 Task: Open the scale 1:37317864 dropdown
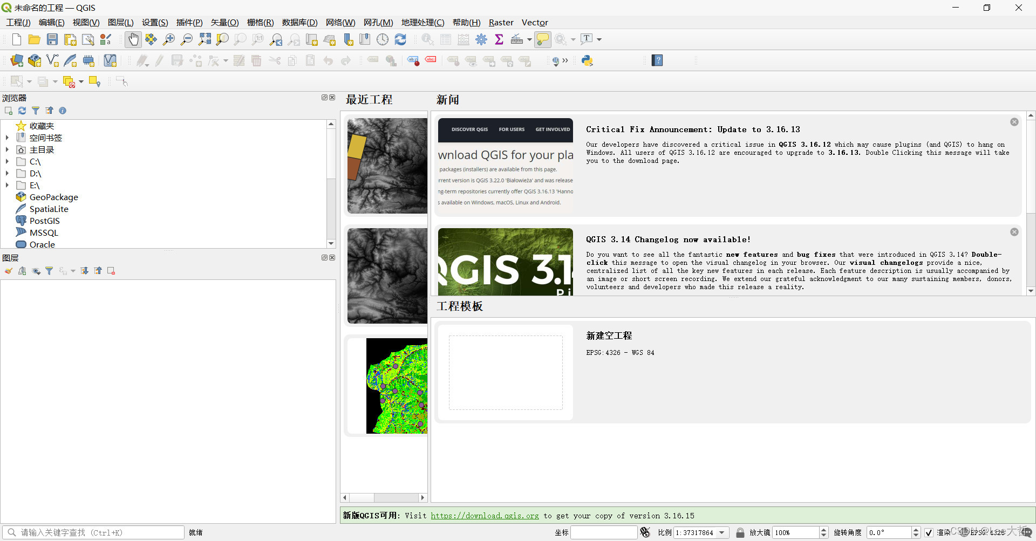point(722,532)
